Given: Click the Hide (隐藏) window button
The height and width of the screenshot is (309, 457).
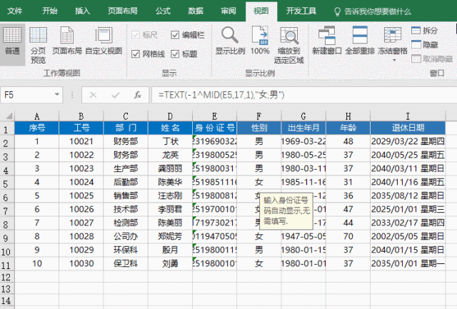Looking at the screenshot, I should [425, 44].
